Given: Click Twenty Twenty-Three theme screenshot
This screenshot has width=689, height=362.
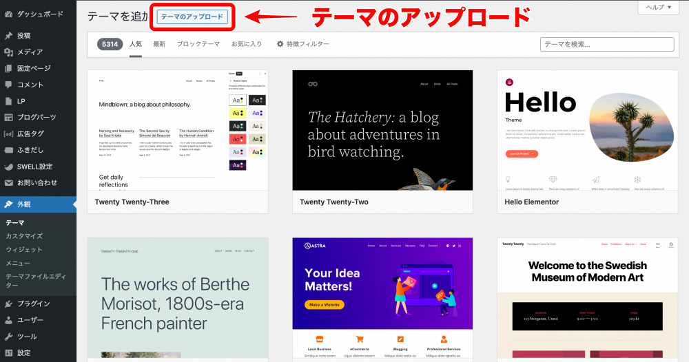Looking at the screenshot, I should 178,130.
